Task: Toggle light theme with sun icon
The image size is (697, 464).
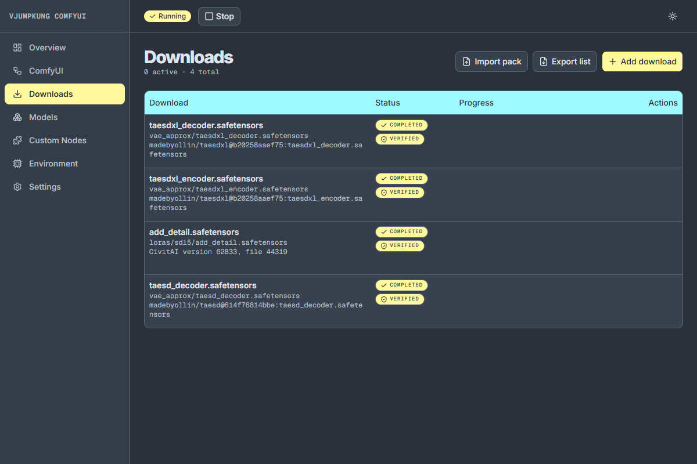Action: point(673,16)
